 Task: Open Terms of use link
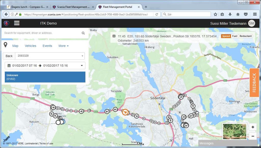[46, 143]
